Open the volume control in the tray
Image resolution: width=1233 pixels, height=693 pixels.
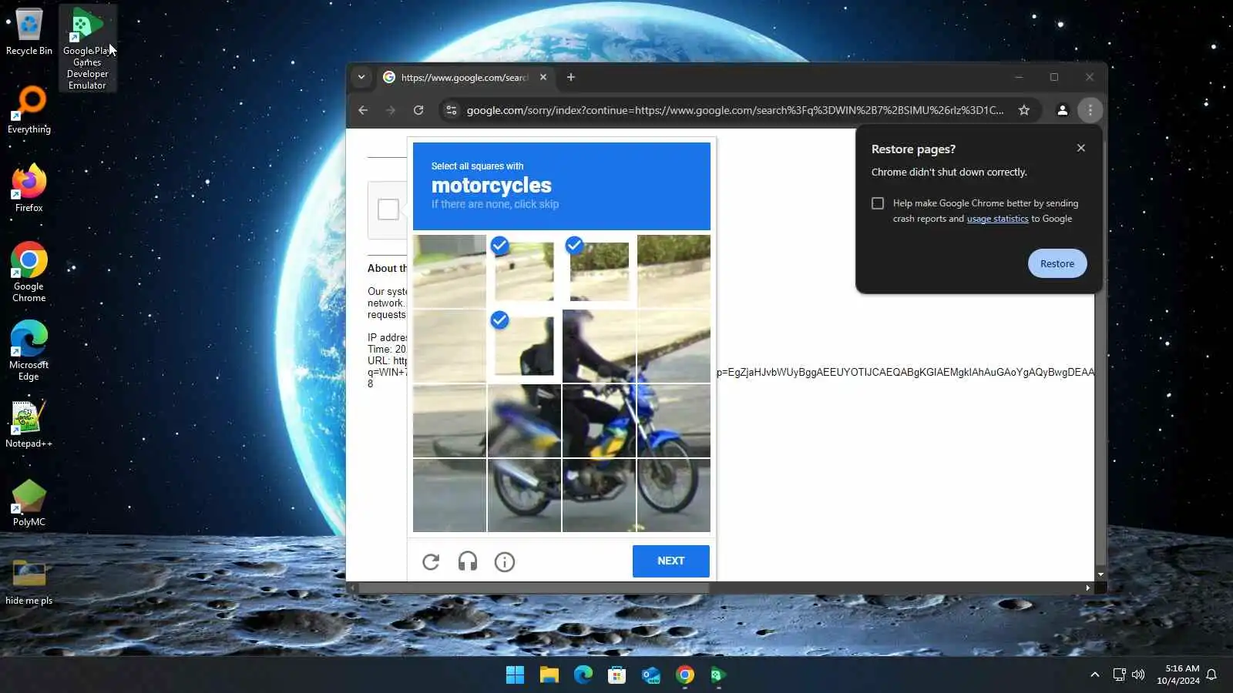(x=1138, y=675)
